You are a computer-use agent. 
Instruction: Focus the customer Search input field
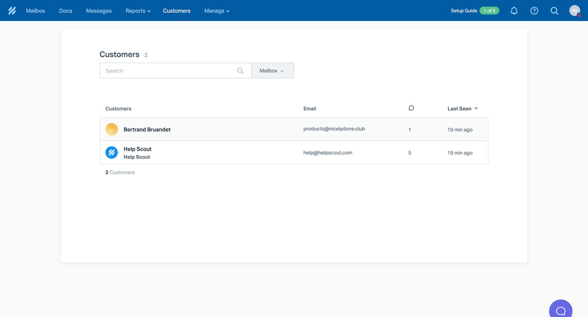coord(175,70)
